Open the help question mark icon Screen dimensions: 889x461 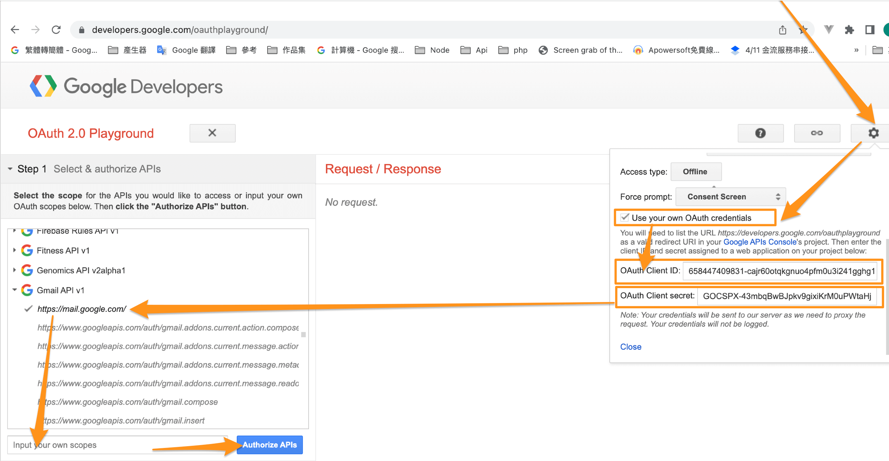click(760, 133)
